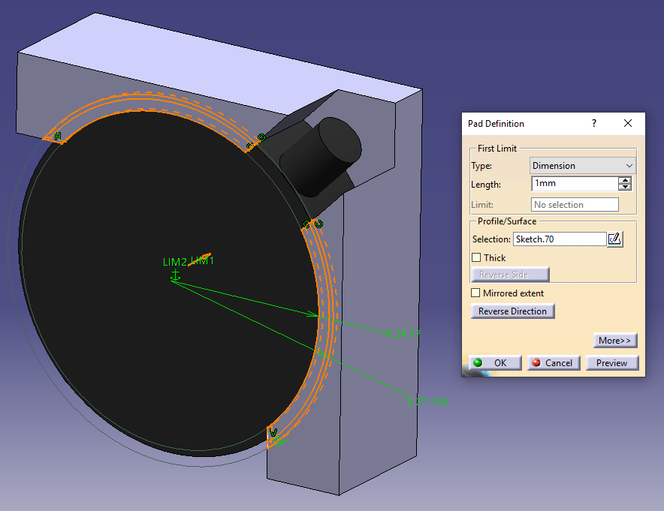The image size is (664, 511).
Task: Click Reverse Direction to flip extrusion
Action: coord(513,311)
